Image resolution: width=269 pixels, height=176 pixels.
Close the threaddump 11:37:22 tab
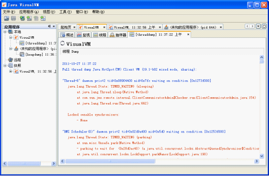[x=188, y=34]
